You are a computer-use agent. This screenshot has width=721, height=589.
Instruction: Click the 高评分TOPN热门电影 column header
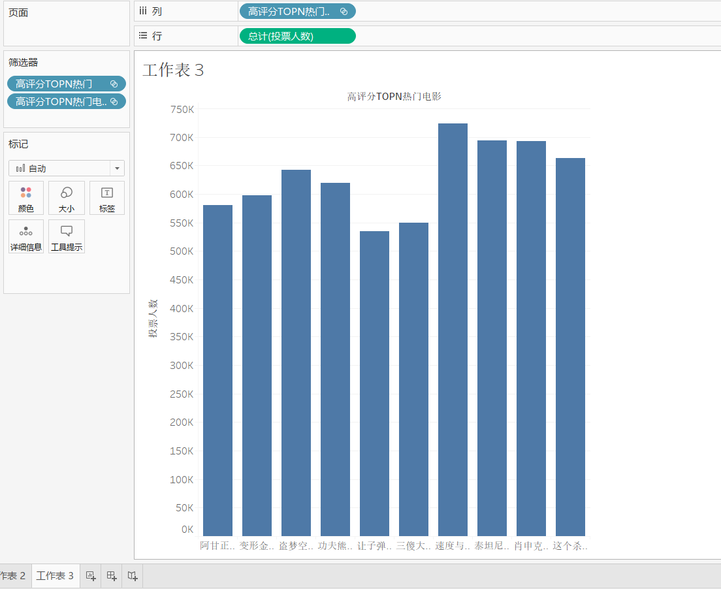(x=394, y=97)
